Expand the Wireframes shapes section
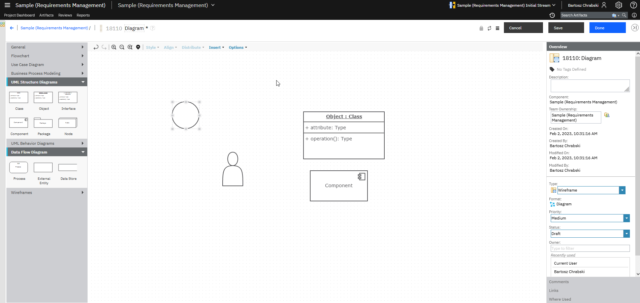This screenshot has width=640, height=303. tap(47, 193)
